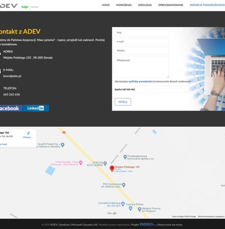Go to WDROŻENIA page
The image size is (225, 229).
click(x=124, y=5)
